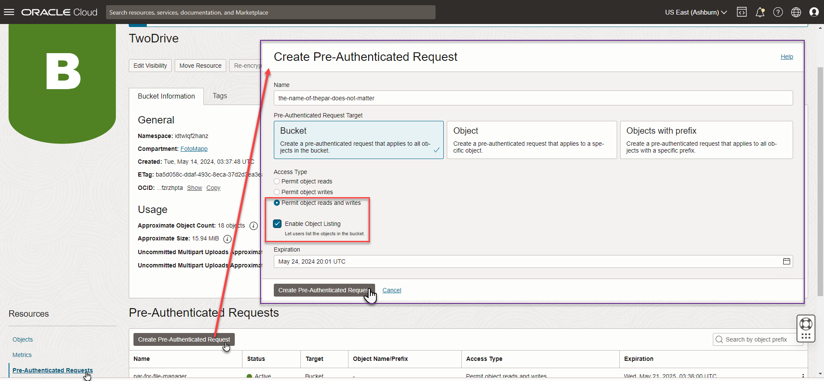Switch to the Bucket Information tab
This screenshot has width=824, height=381.
point(166,96)
